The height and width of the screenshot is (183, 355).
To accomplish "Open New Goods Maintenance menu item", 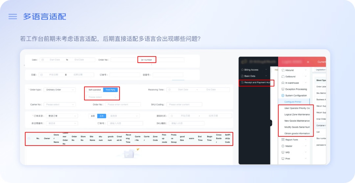I will click(297, 121).
